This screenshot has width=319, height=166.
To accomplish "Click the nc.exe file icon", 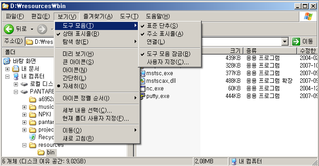I will coord(143,89).
